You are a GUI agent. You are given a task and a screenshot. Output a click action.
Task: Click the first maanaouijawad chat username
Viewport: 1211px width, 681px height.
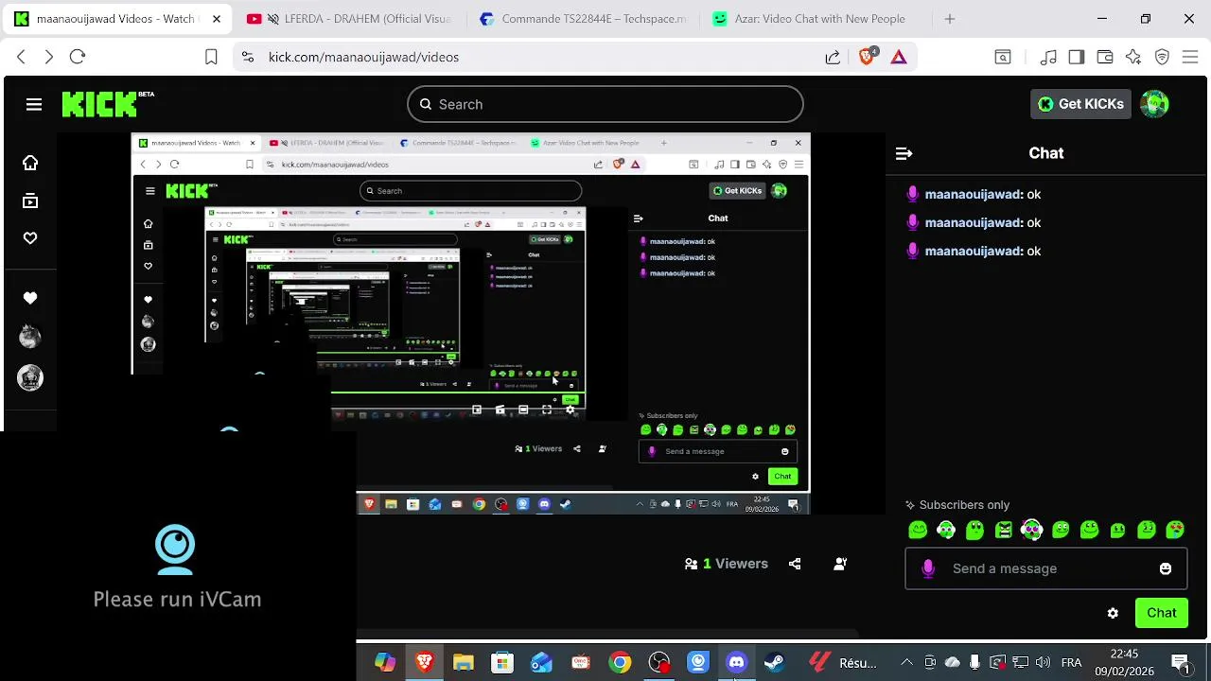coord(974,194)
